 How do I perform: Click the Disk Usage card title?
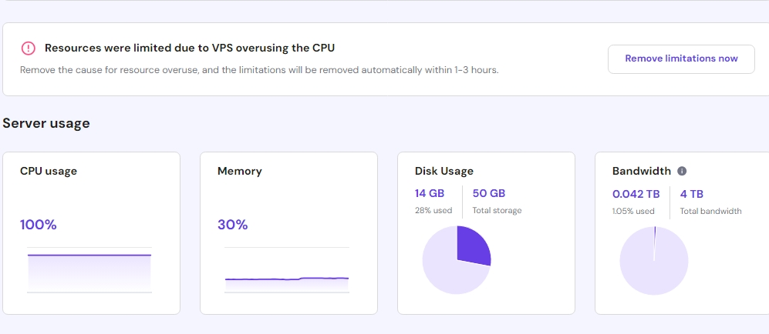click(x=444, y=171)
